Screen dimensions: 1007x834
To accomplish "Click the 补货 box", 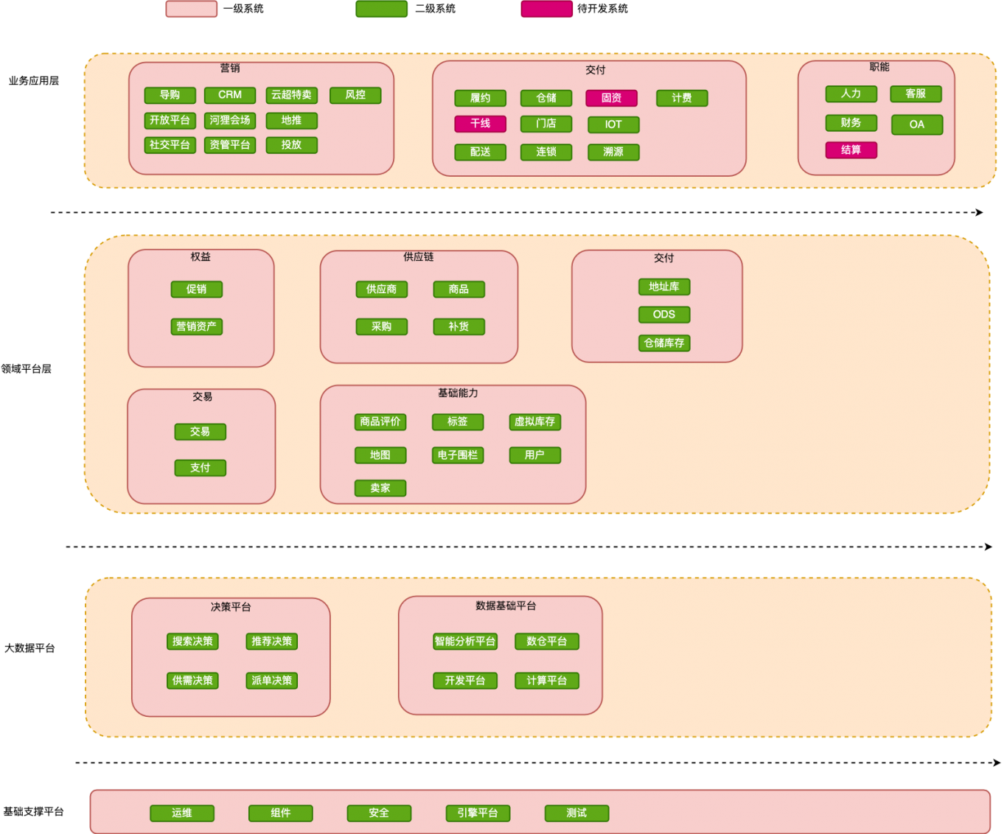I will click(459, 327).
